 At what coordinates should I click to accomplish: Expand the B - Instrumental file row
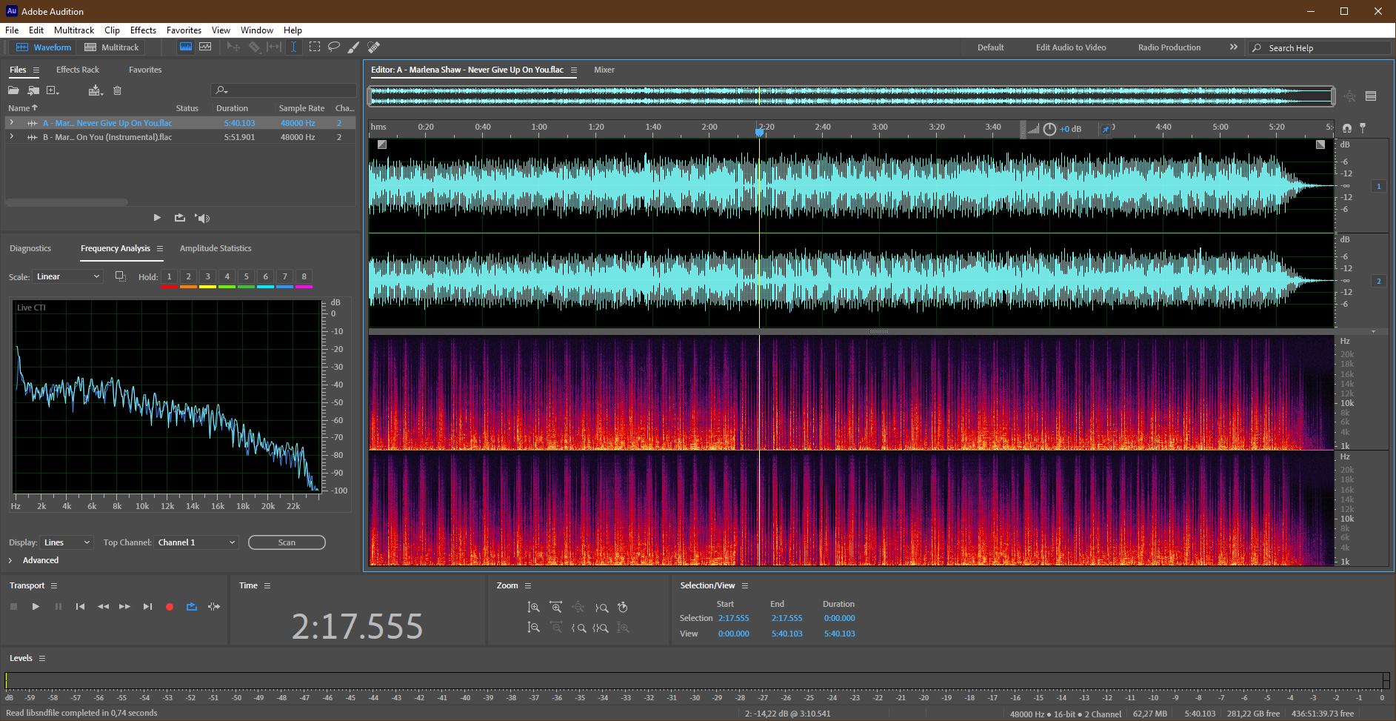coord(11,137)
